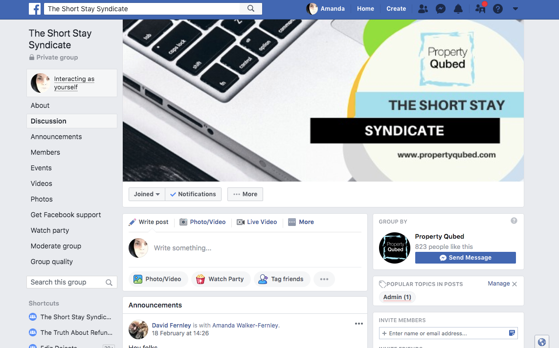Expand the Joined dropdown
This screenshot has width=559, height=348.
[x=147, y=194]
